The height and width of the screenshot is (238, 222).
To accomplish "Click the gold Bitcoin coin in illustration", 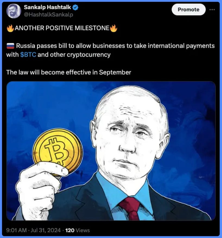I will 58,152.
